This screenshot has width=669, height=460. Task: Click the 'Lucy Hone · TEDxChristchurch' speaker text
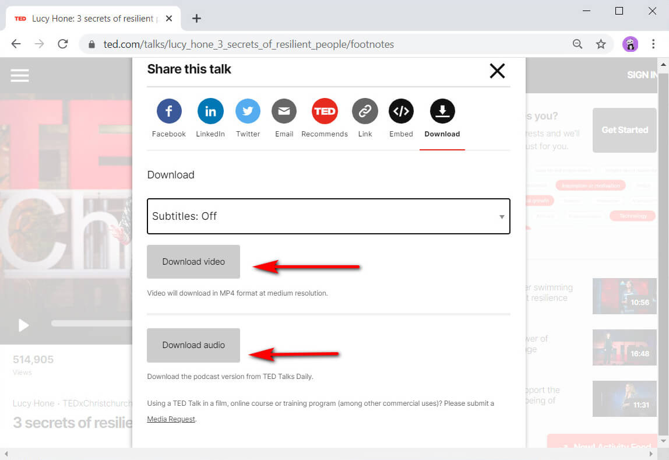72,403
